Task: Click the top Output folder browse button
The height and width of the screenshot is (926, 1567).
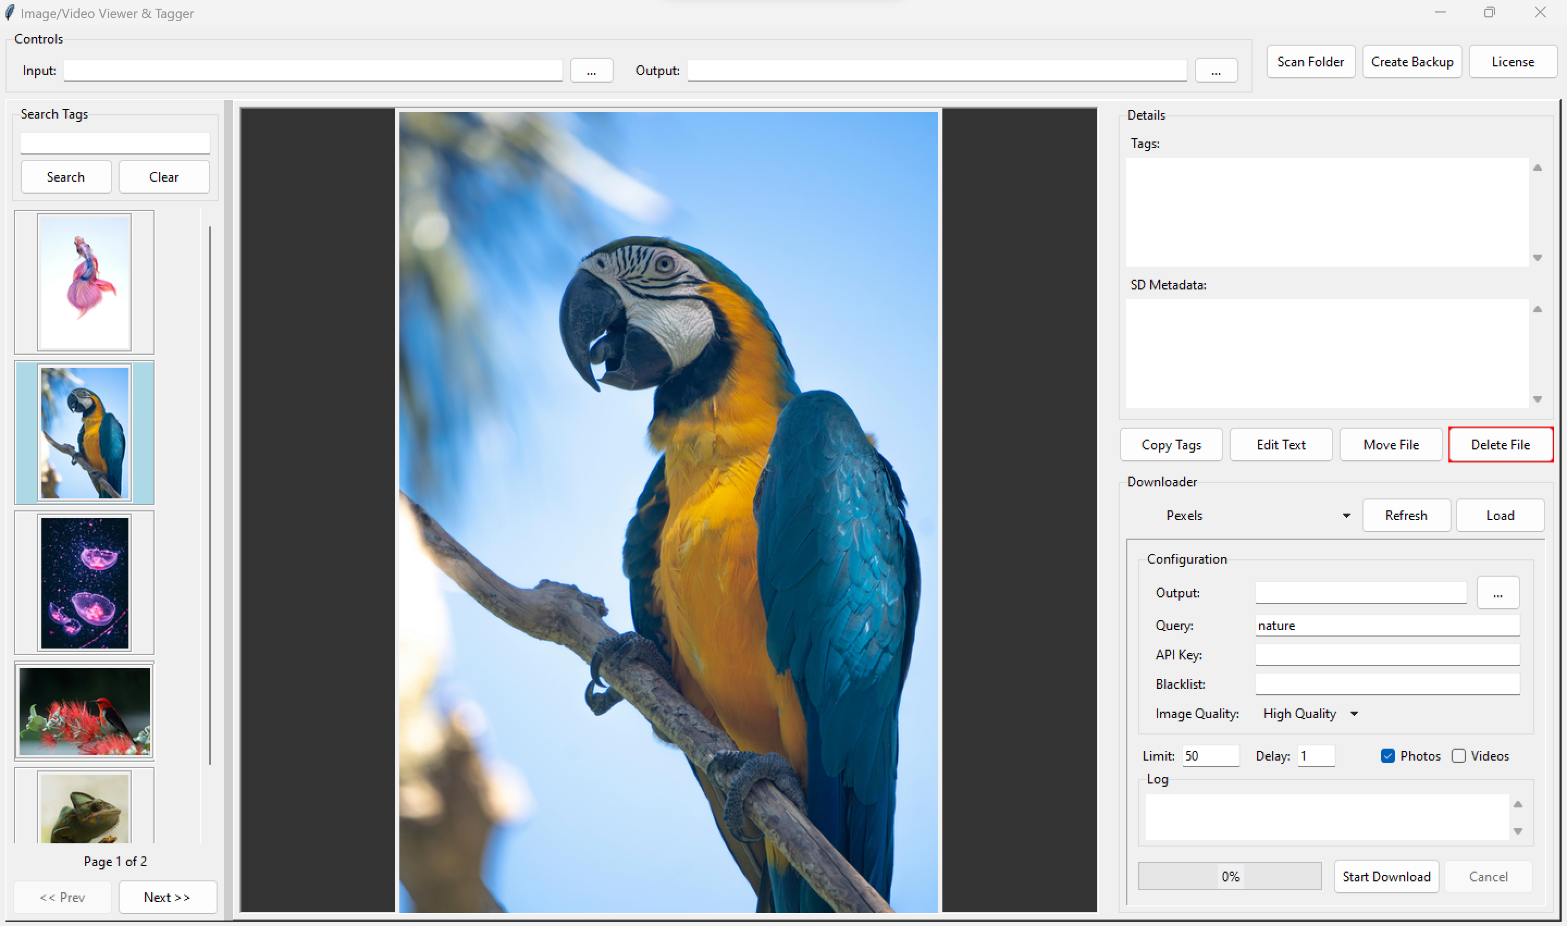Action: 1216,71
